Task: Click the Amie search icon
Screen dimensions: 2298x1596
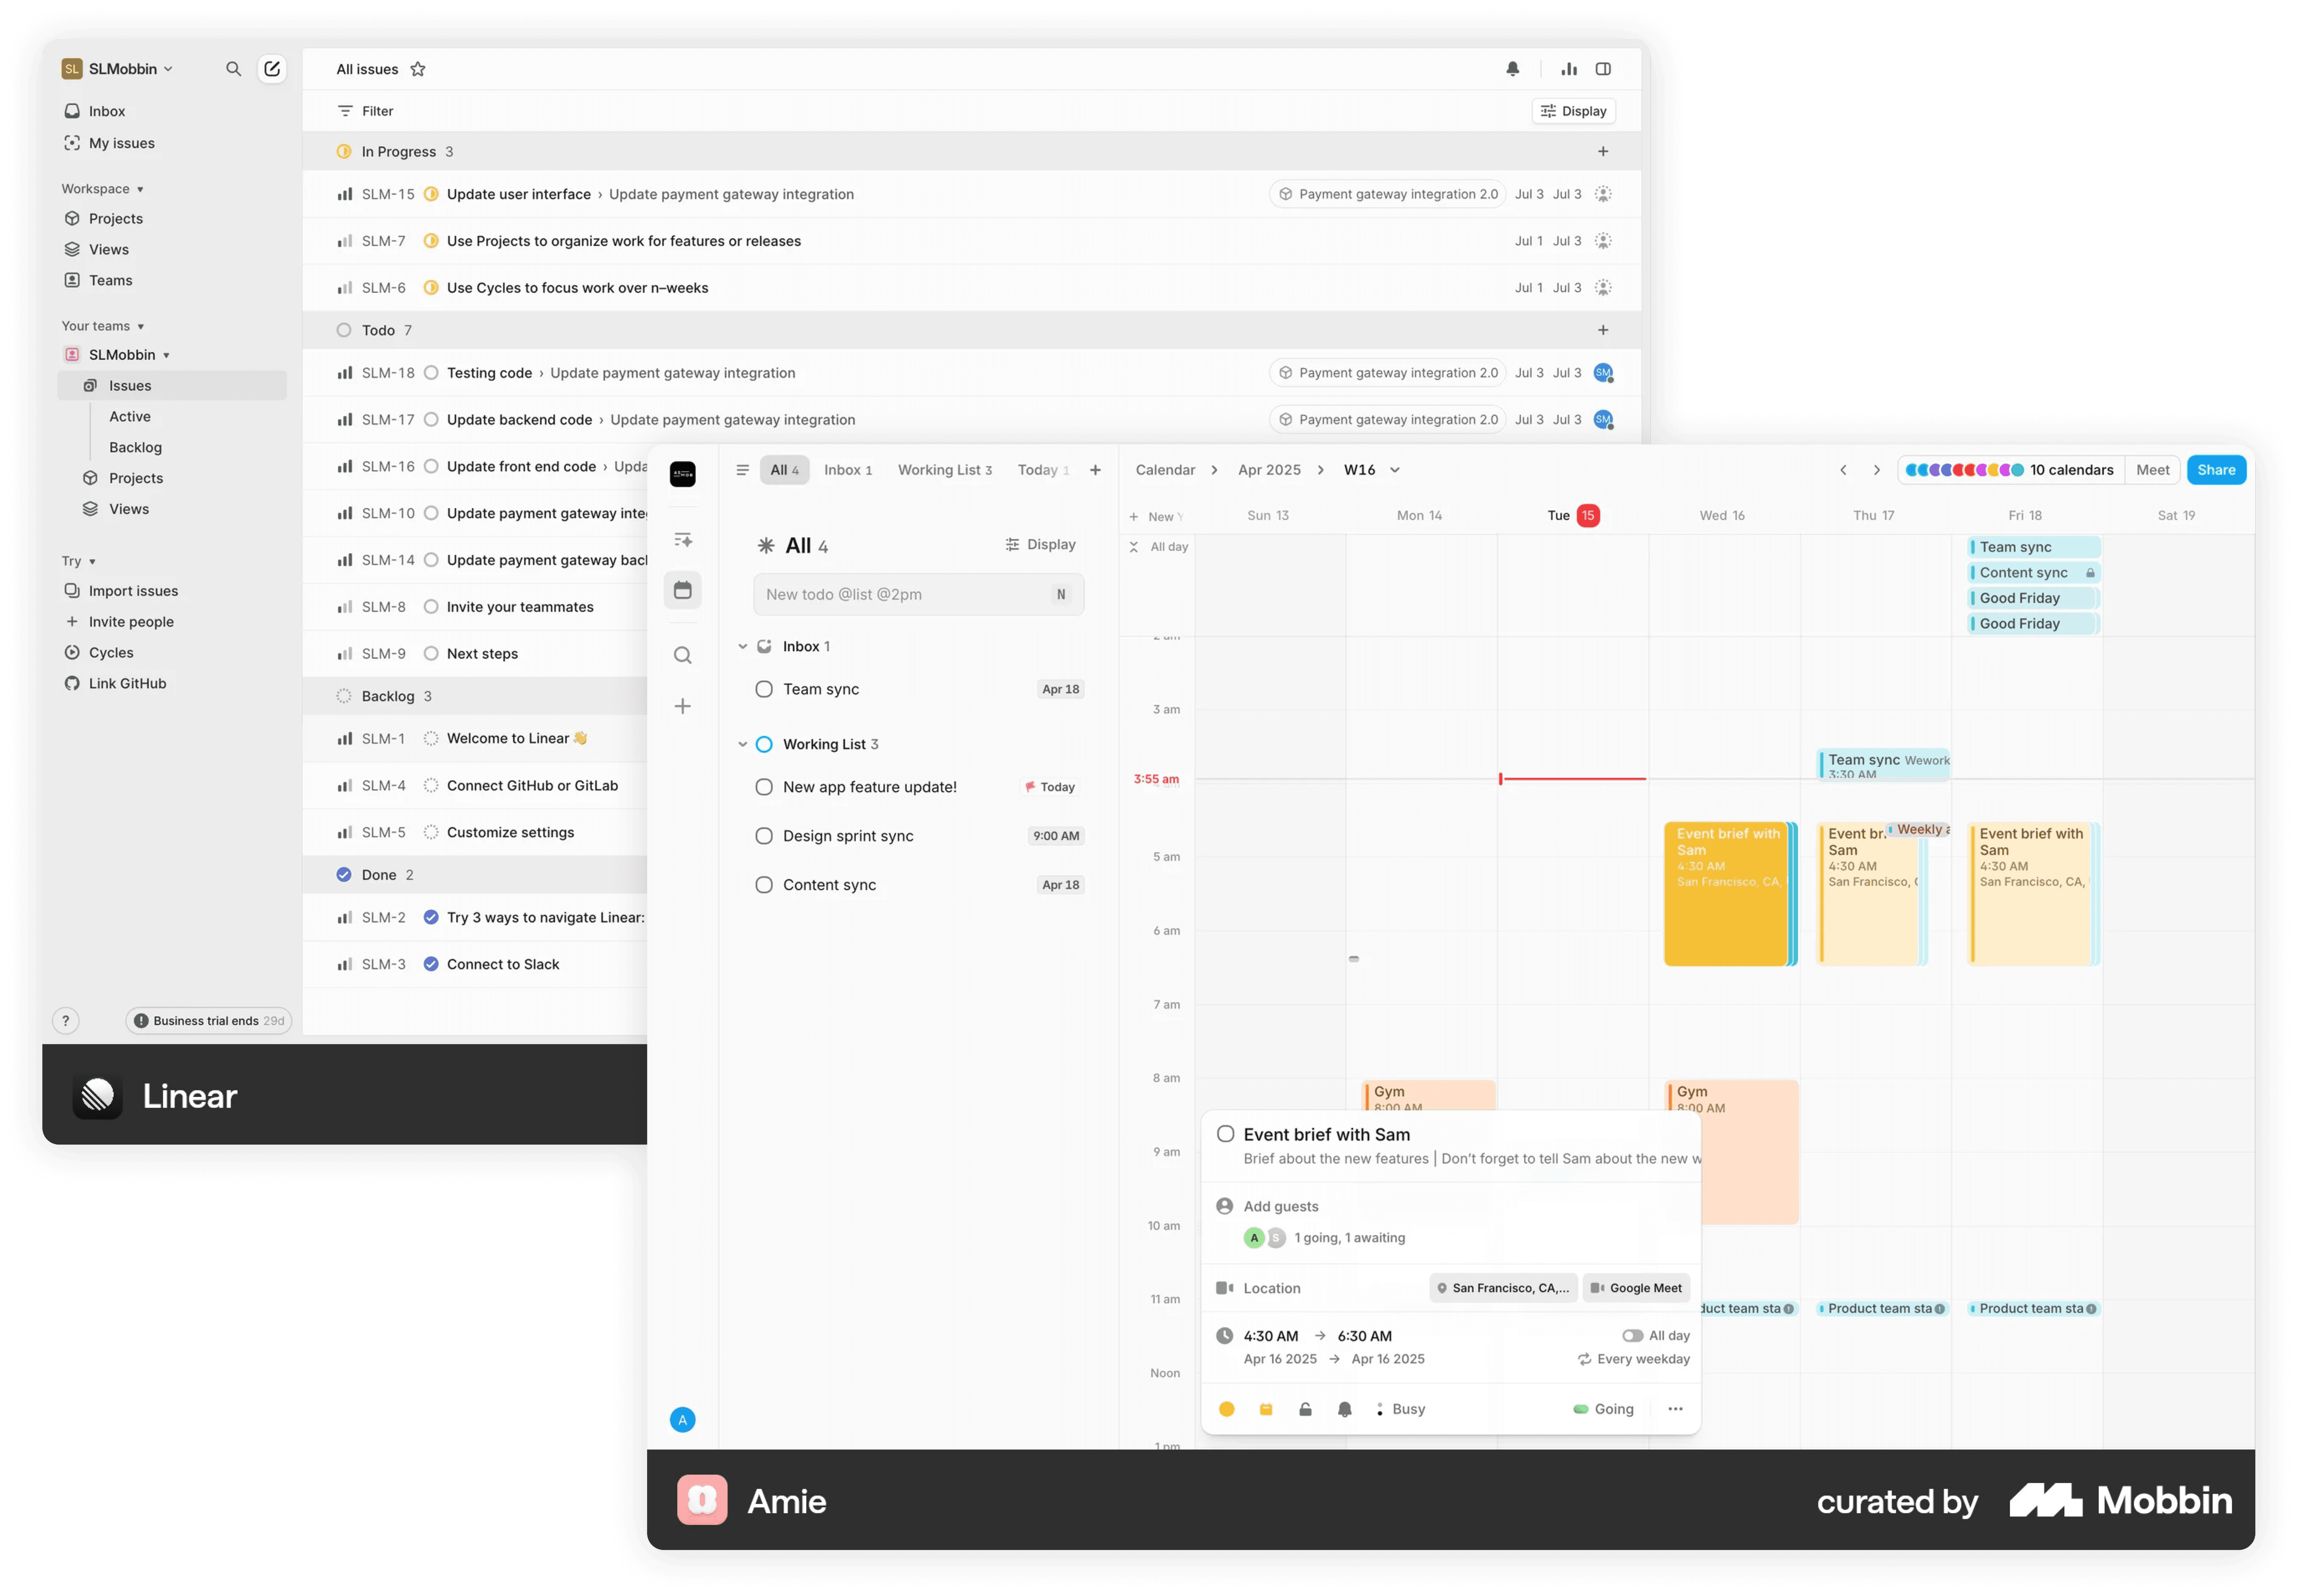Action: click(683, 655)
